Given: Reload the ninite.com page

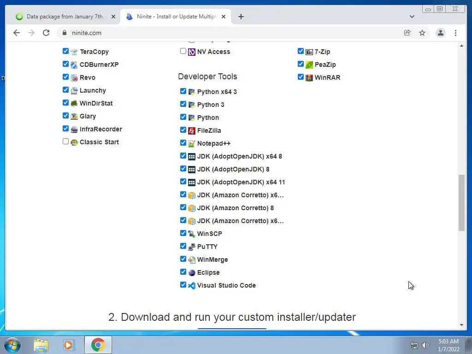Looking at the screenshot, I should (46, 33).
